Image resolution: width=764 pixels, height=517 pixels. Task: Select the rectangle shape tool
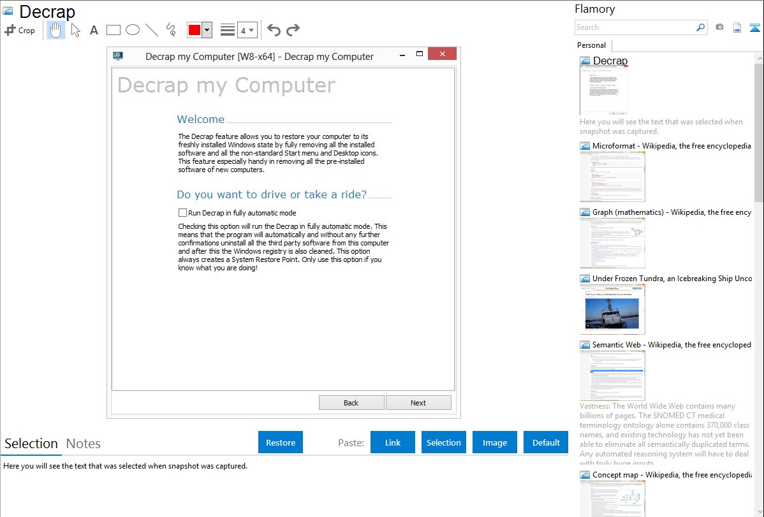point(113,30)
